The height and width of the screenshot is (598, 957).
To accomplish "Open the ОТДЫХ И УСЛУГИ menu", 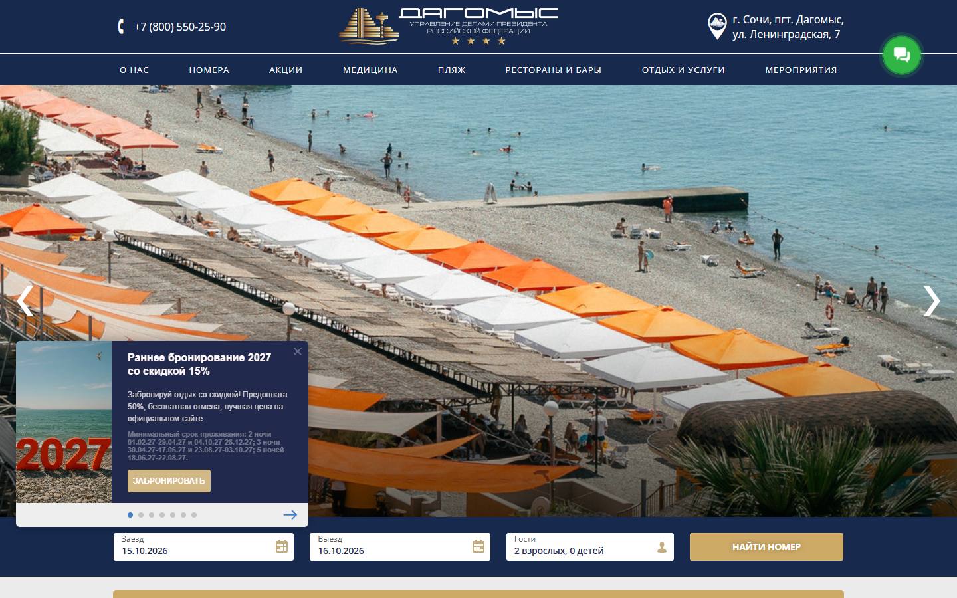I will (683, 70).
